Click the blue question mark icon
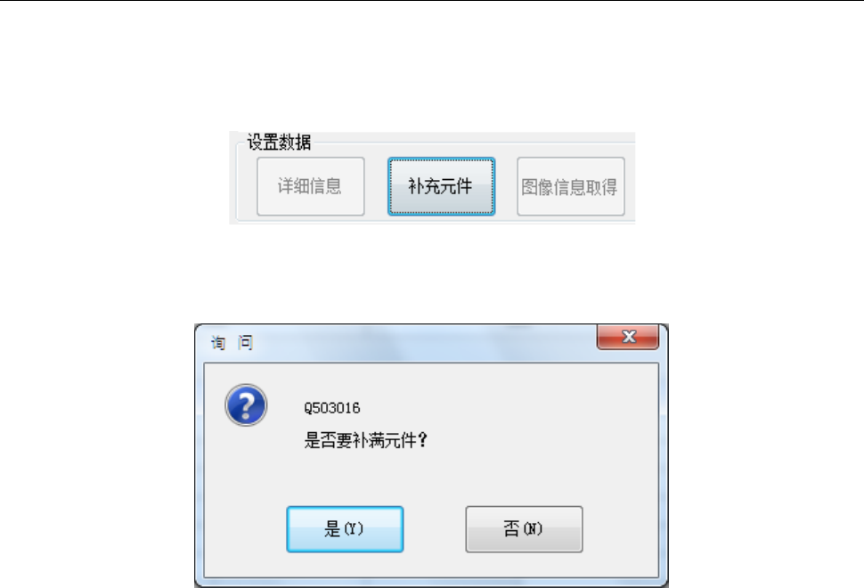864x588 pixels. 246,405
